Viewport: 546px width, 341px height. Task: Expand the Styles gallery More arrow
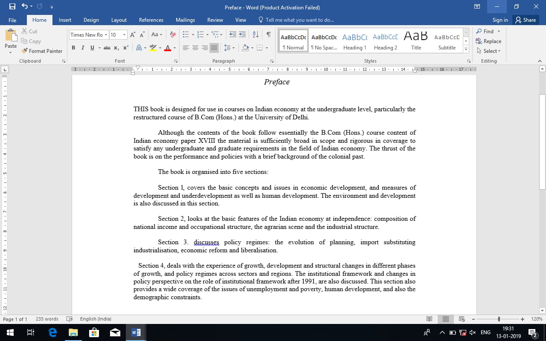point(466,49)
